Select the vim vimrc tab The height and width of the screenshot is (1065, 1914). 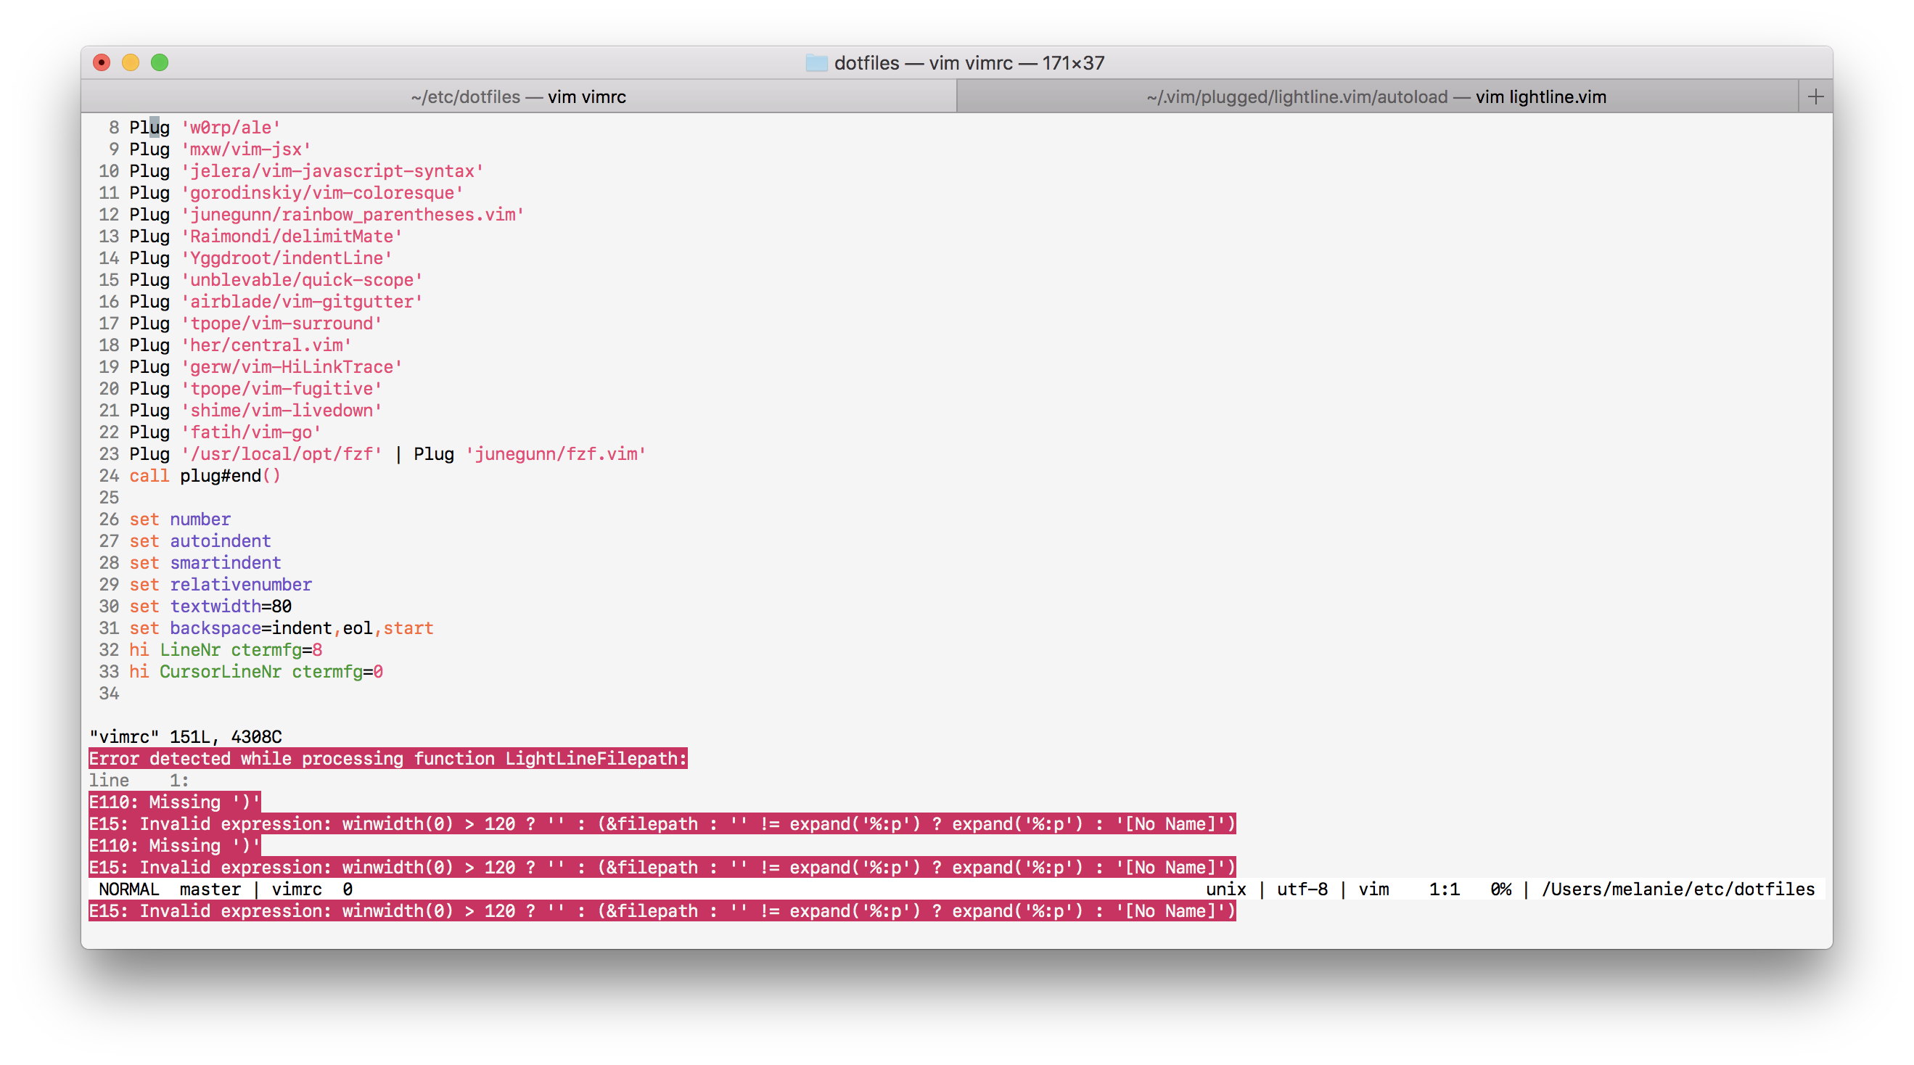(x=518, y=96)
